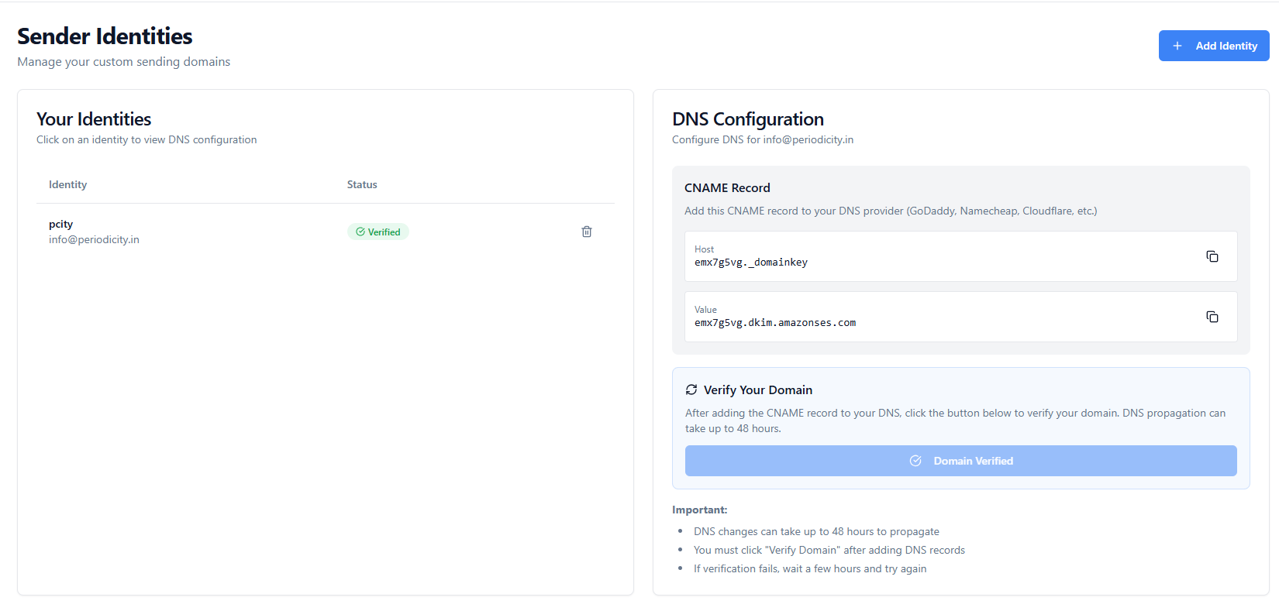Click the Status column header
1279x611 pixels.
[362, 184]
